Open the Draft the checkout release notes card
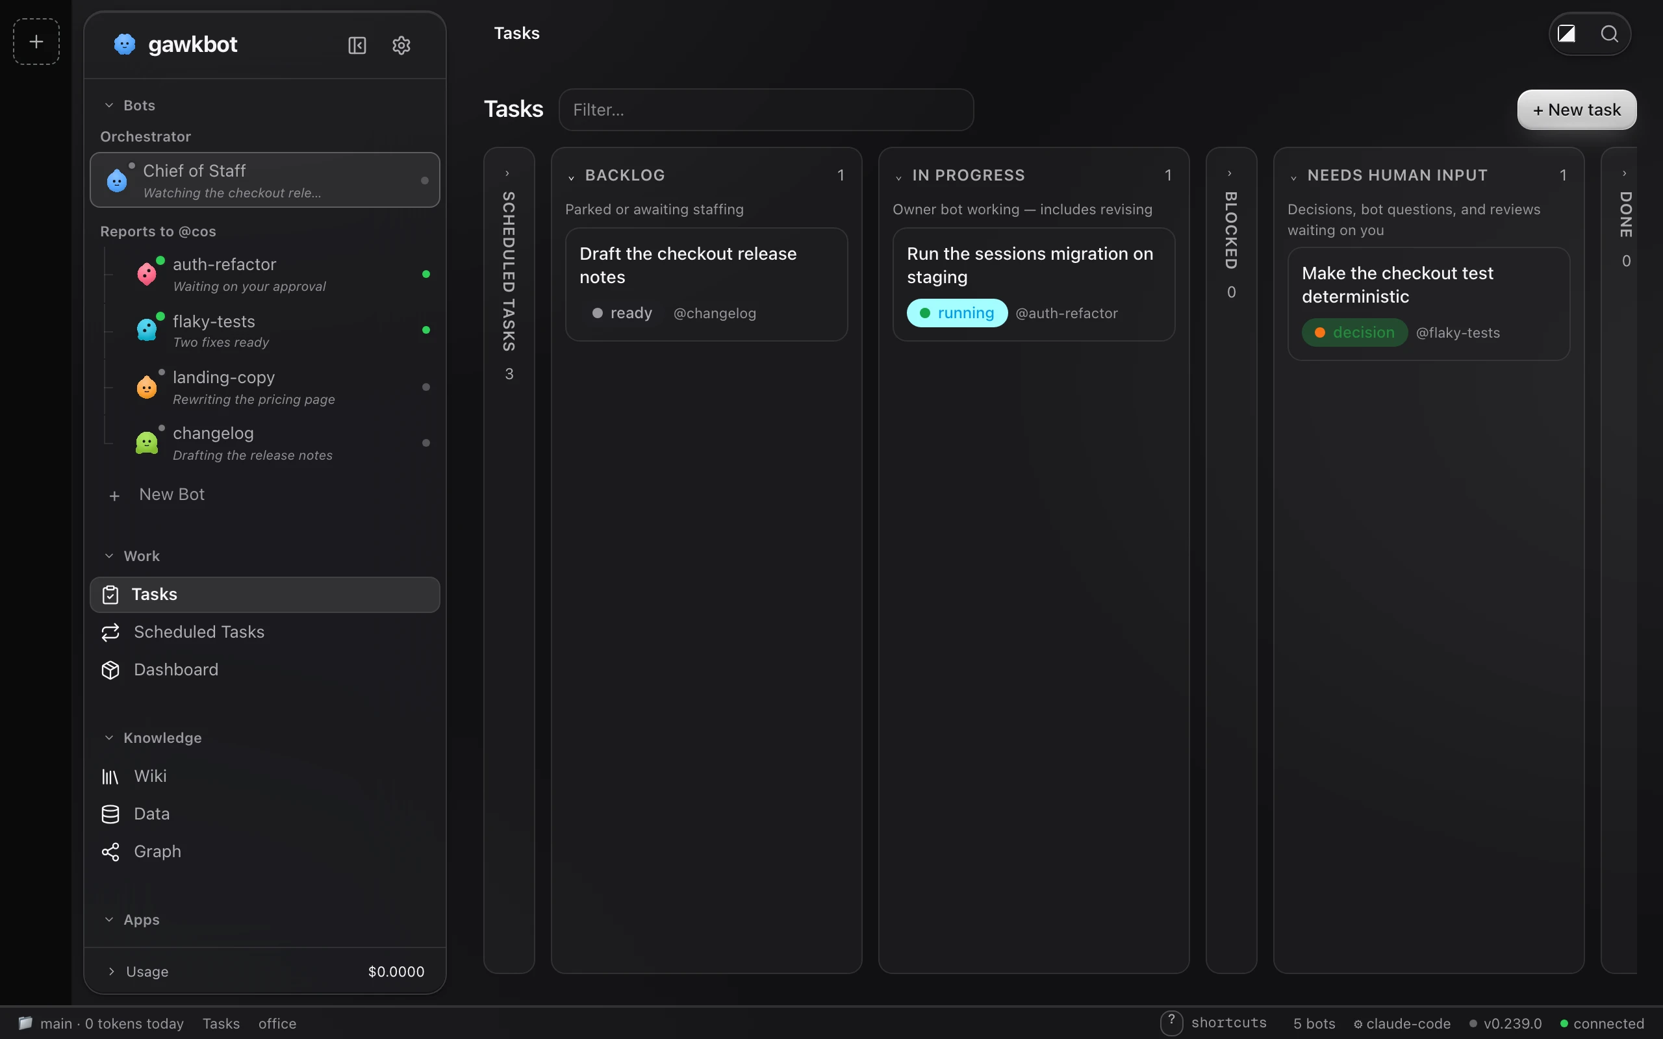1663x1039 pixels. [x=706, y=284]
